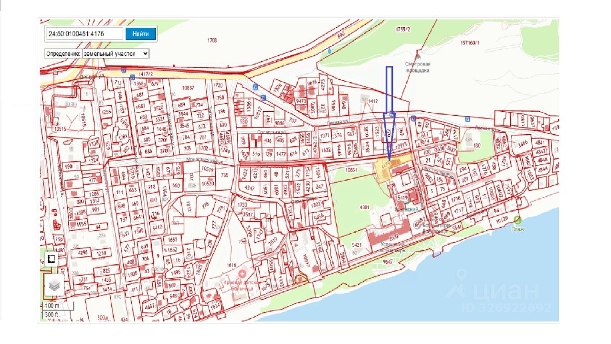This screenshot has width=611, height=344.
Task: Select parcel 4747
Action: pos(250,188)
